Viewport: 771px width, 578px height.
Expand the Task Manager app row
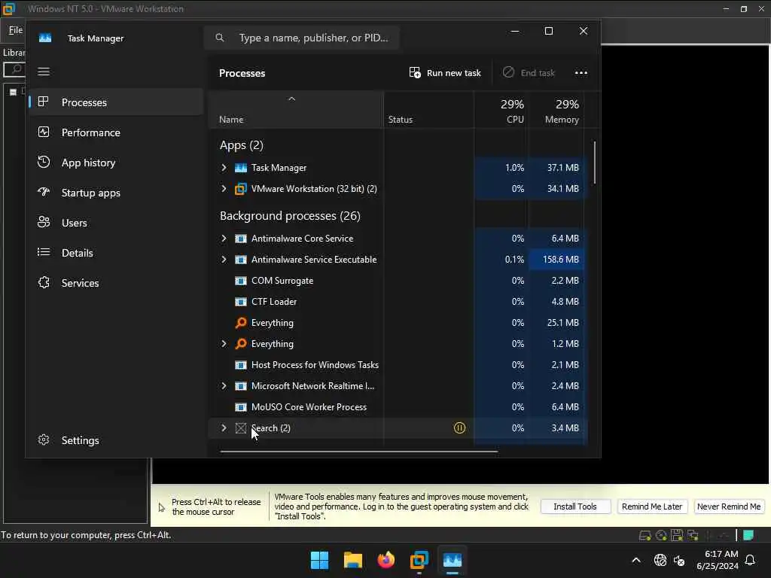coord(224,168)
